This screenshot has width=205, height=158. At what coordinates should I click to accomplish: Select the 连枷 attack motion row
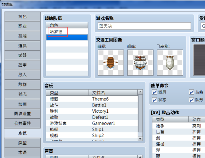pyautogui.click(x=179, y=144)
